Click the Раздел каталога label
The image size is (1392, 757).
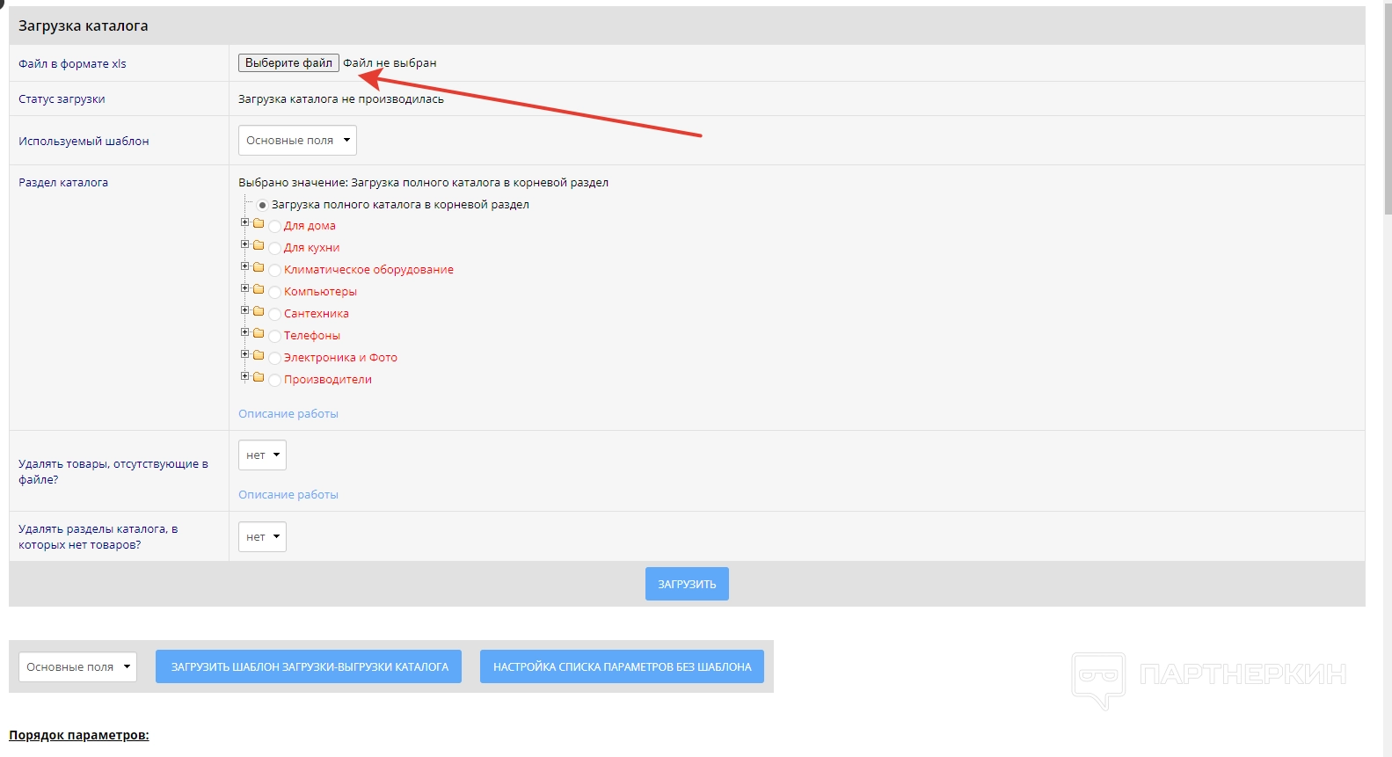click(63, 183)
